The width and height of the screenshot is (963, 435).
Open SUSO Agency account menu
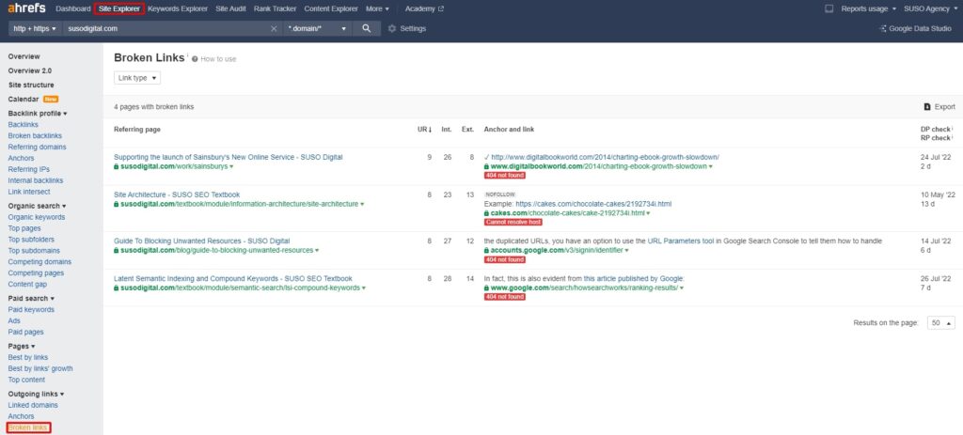[930, 8]
